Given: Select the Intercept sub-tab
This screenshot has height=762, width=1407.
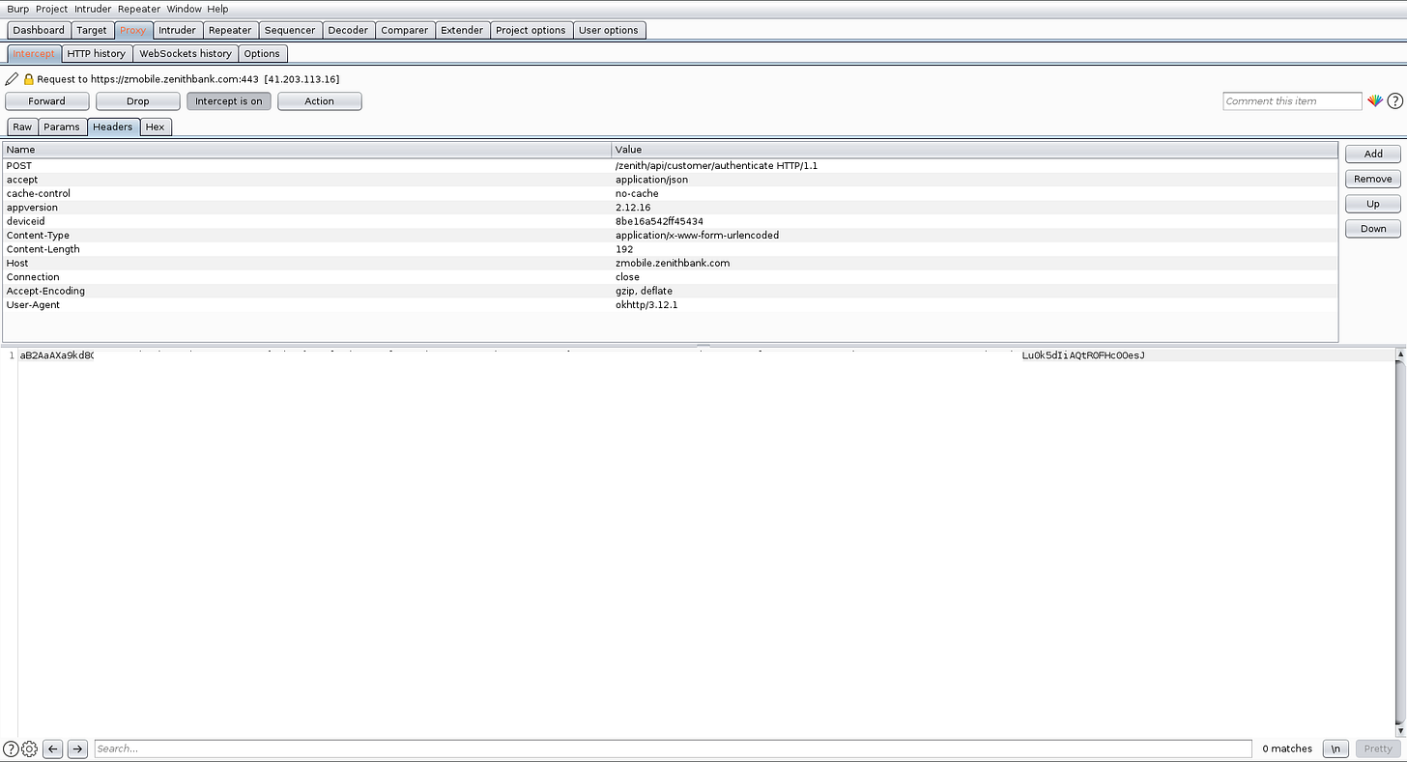Looking at the screenshot, I should [x=34, y=53].
